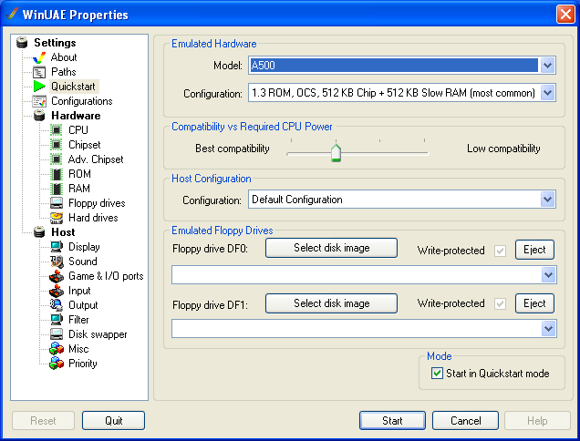Image resolution: width=580 pixels, height=441 pixels.
Task: Click the RAM chip icon
Action: pos(57,189)
